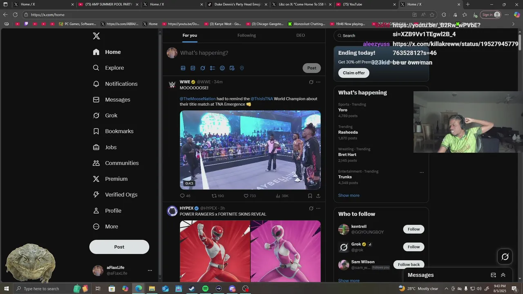This screenshot has width=523, height=294.
Task: Bookmark the WWE post
Action: [310, 196]
